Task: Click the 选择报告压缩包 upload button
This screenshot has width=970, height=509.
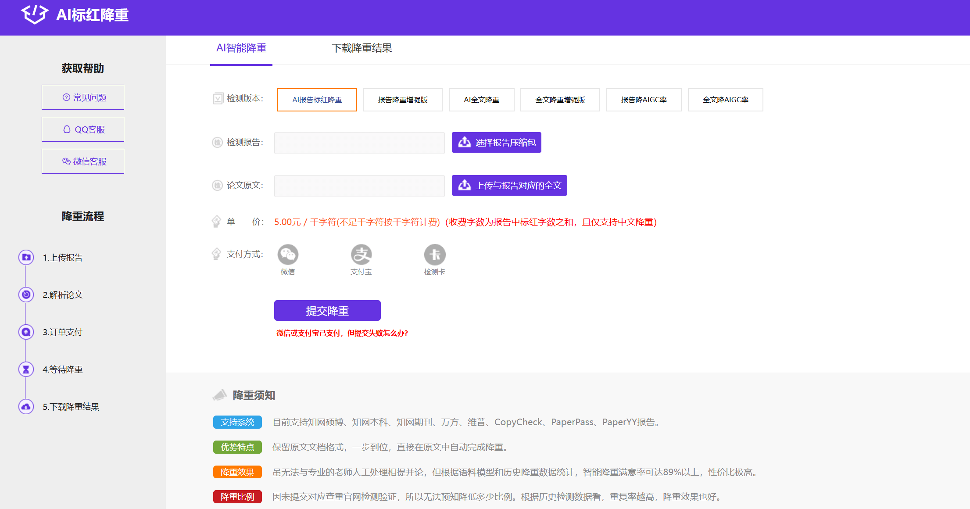Action: [496, 142]
